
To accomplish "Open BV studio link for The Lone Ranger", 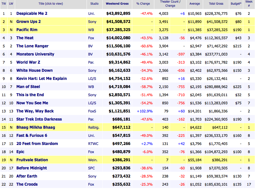I will coord(90,46).
